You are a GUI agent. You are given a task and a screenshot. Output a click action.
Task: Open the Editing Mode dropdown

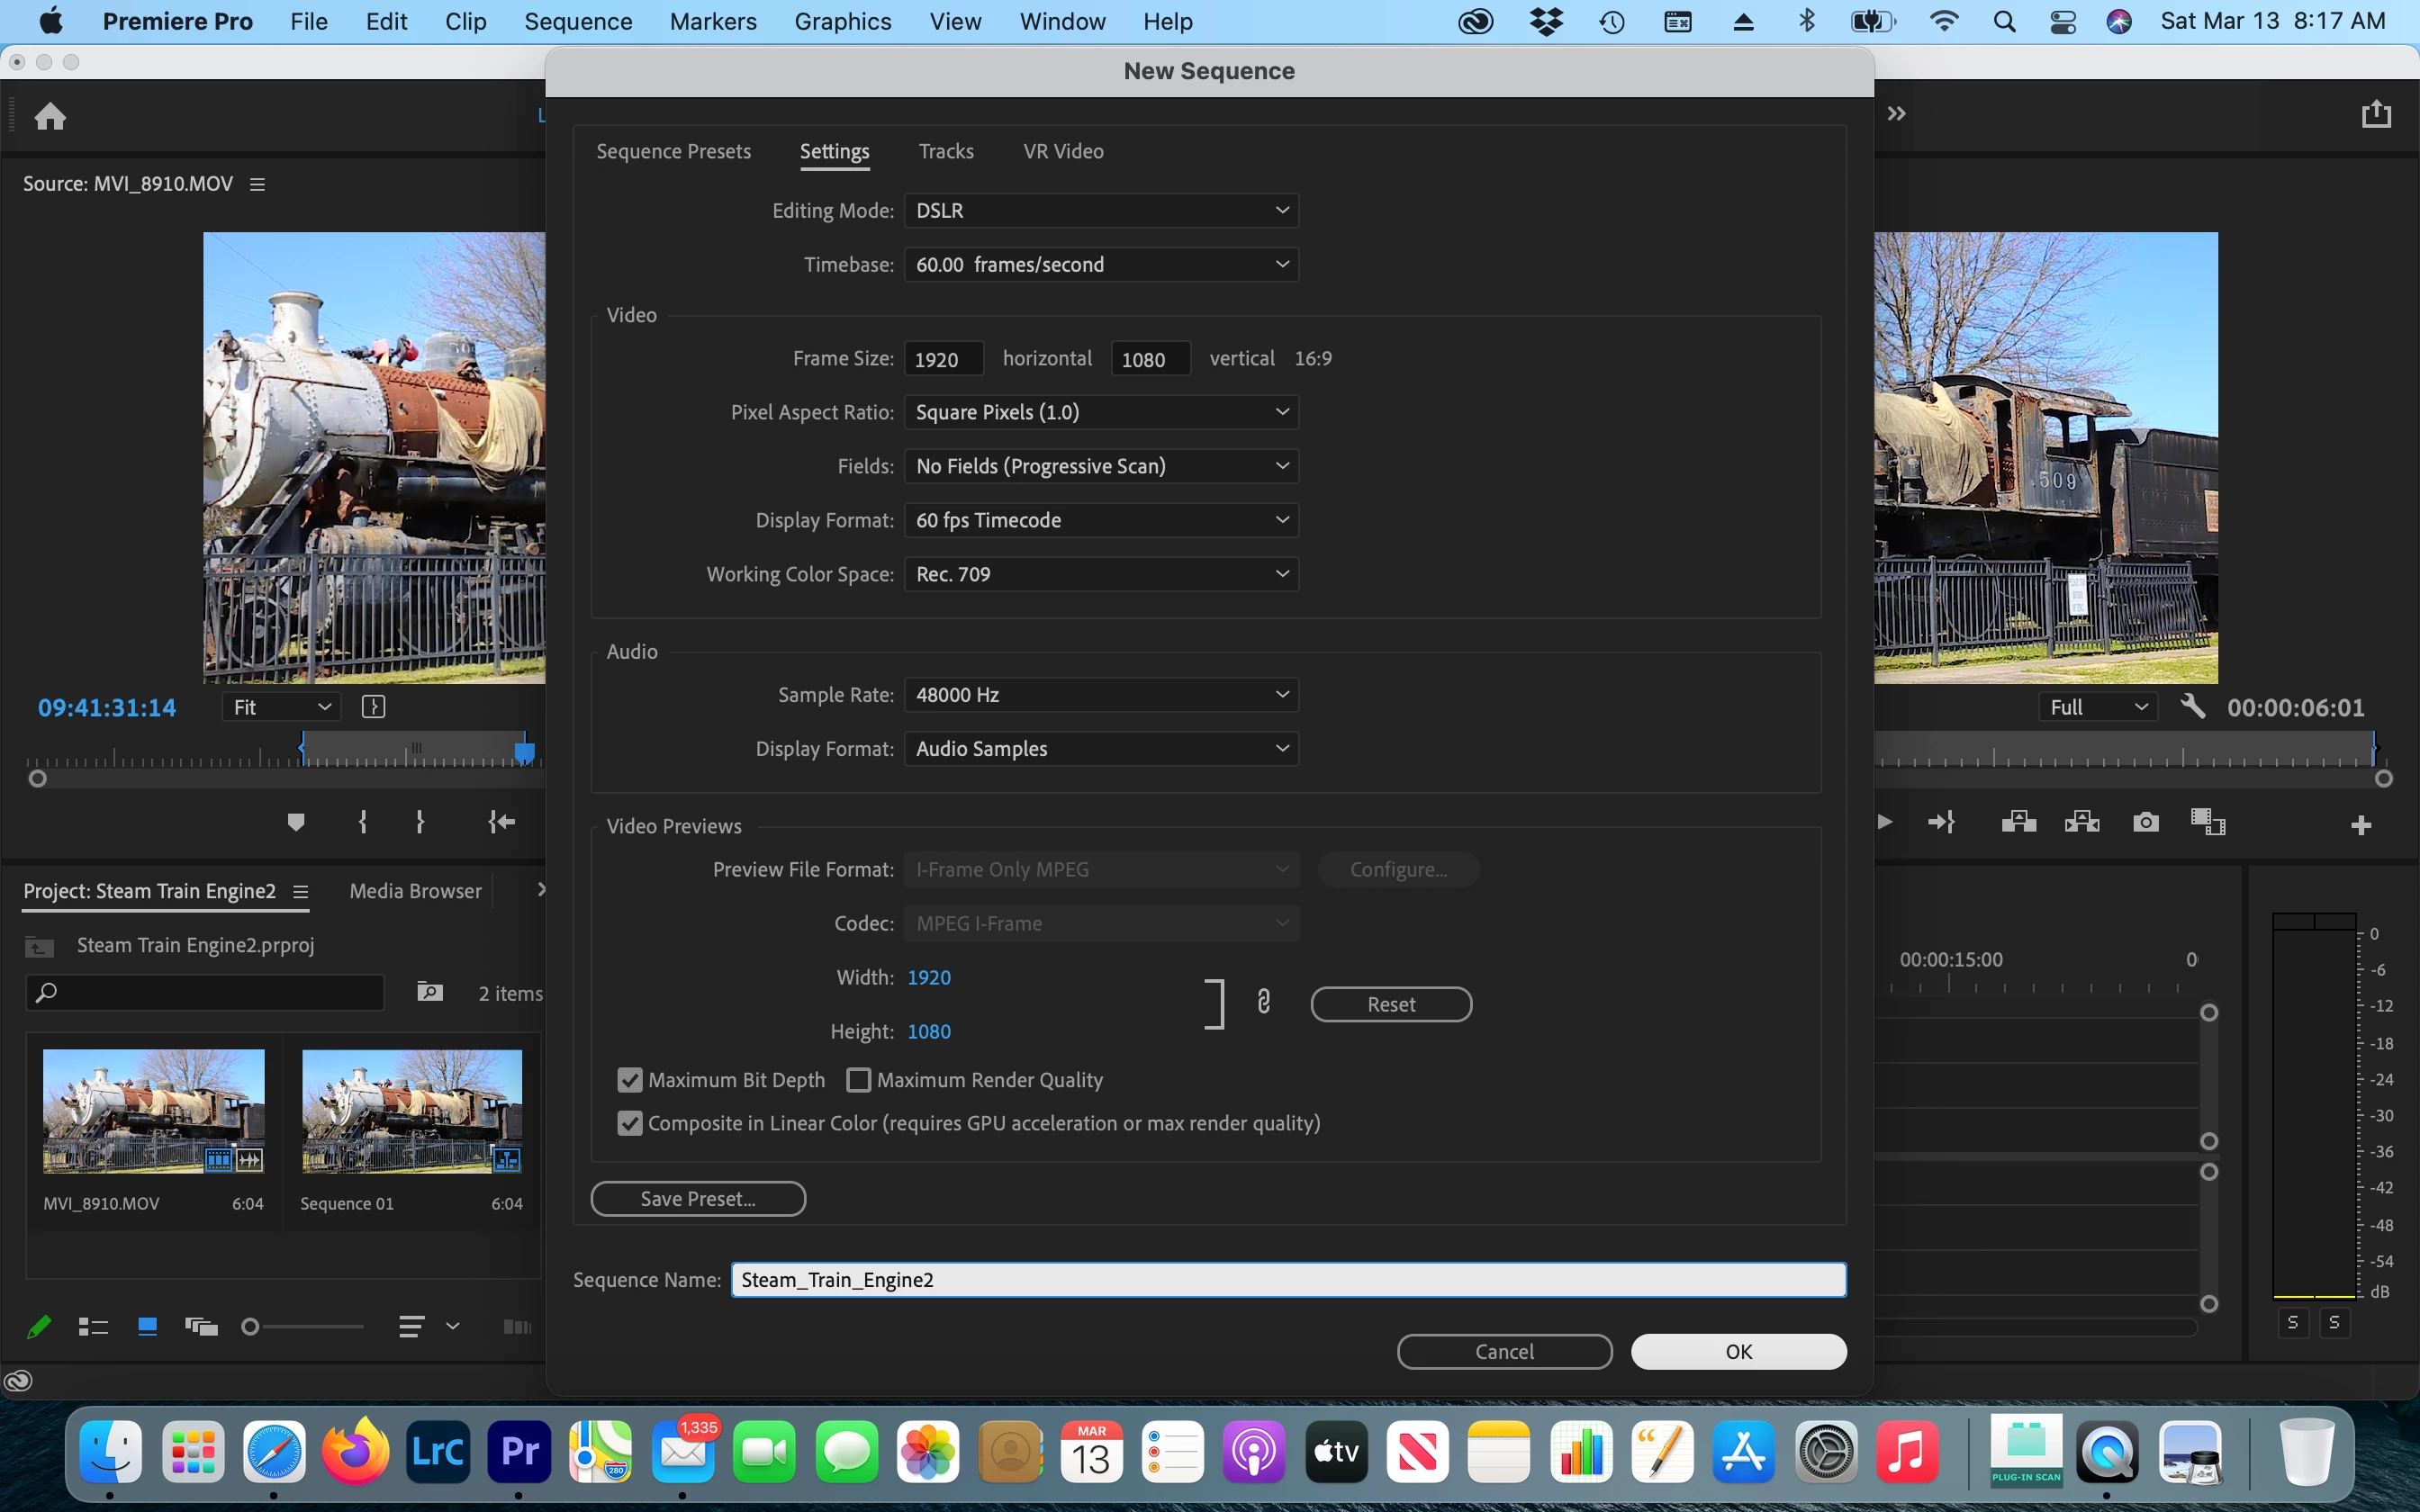click(1101, 211)
